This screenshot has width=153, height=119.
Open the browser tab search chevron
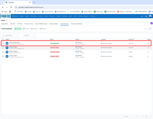click(x=2, y=2)
